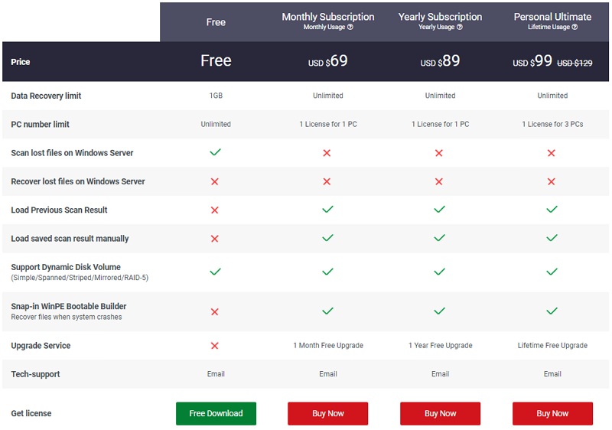Viewport: 612px width, 430px height.
Task: Click Buy Now under Yearly Subscription
Action: 440,413
